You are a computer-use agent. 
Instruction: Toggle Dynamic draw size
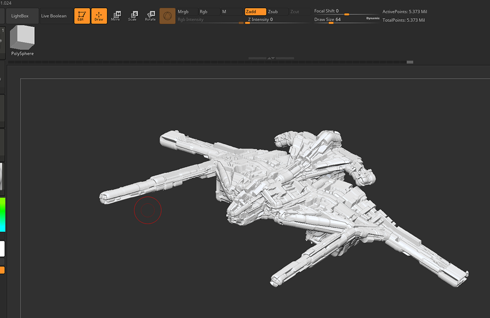pyautogui.click(x=373, y=19)
